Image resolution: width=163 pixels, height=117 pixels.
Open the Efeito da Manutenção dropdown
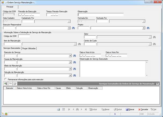70,69
